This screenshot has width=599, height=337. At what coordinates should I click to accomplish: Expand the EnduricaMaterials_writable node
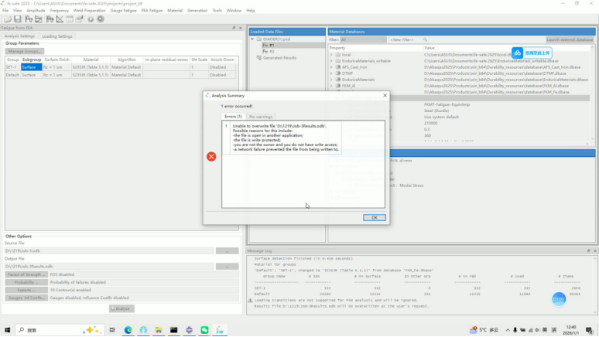(x=331, y=61)
